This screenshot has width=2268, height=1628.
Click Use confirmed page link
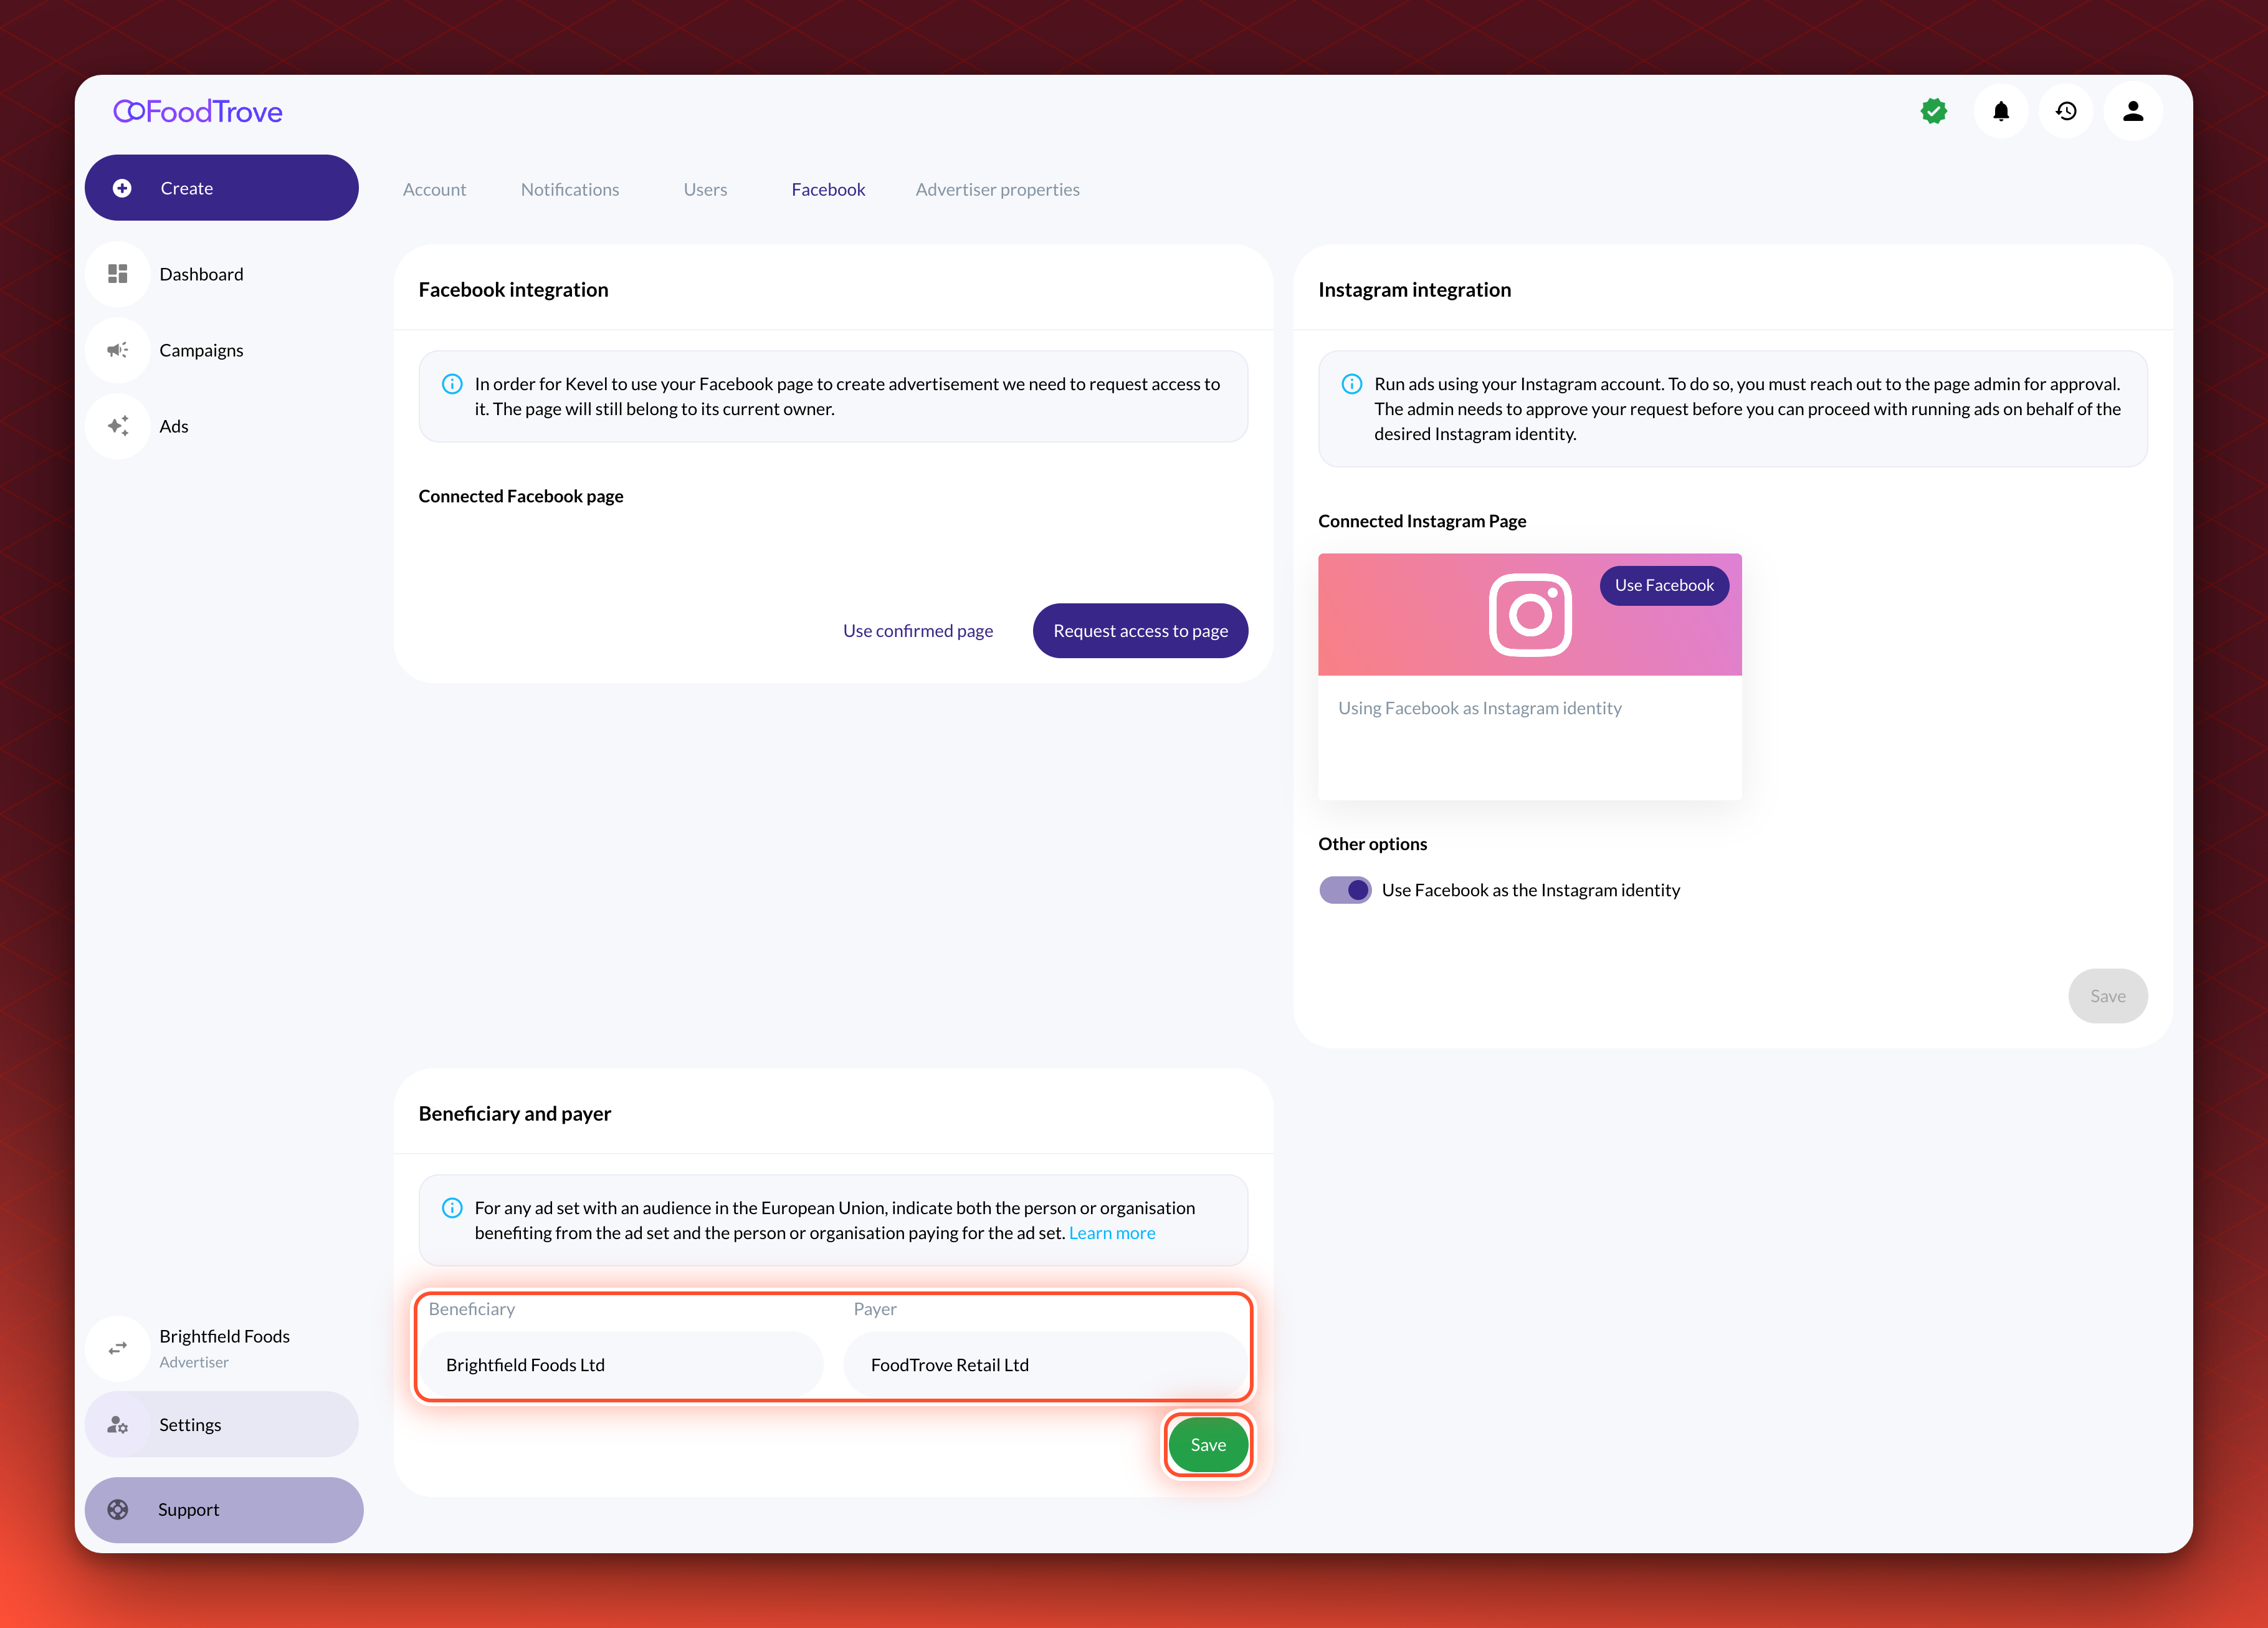[x=918, y=631]
